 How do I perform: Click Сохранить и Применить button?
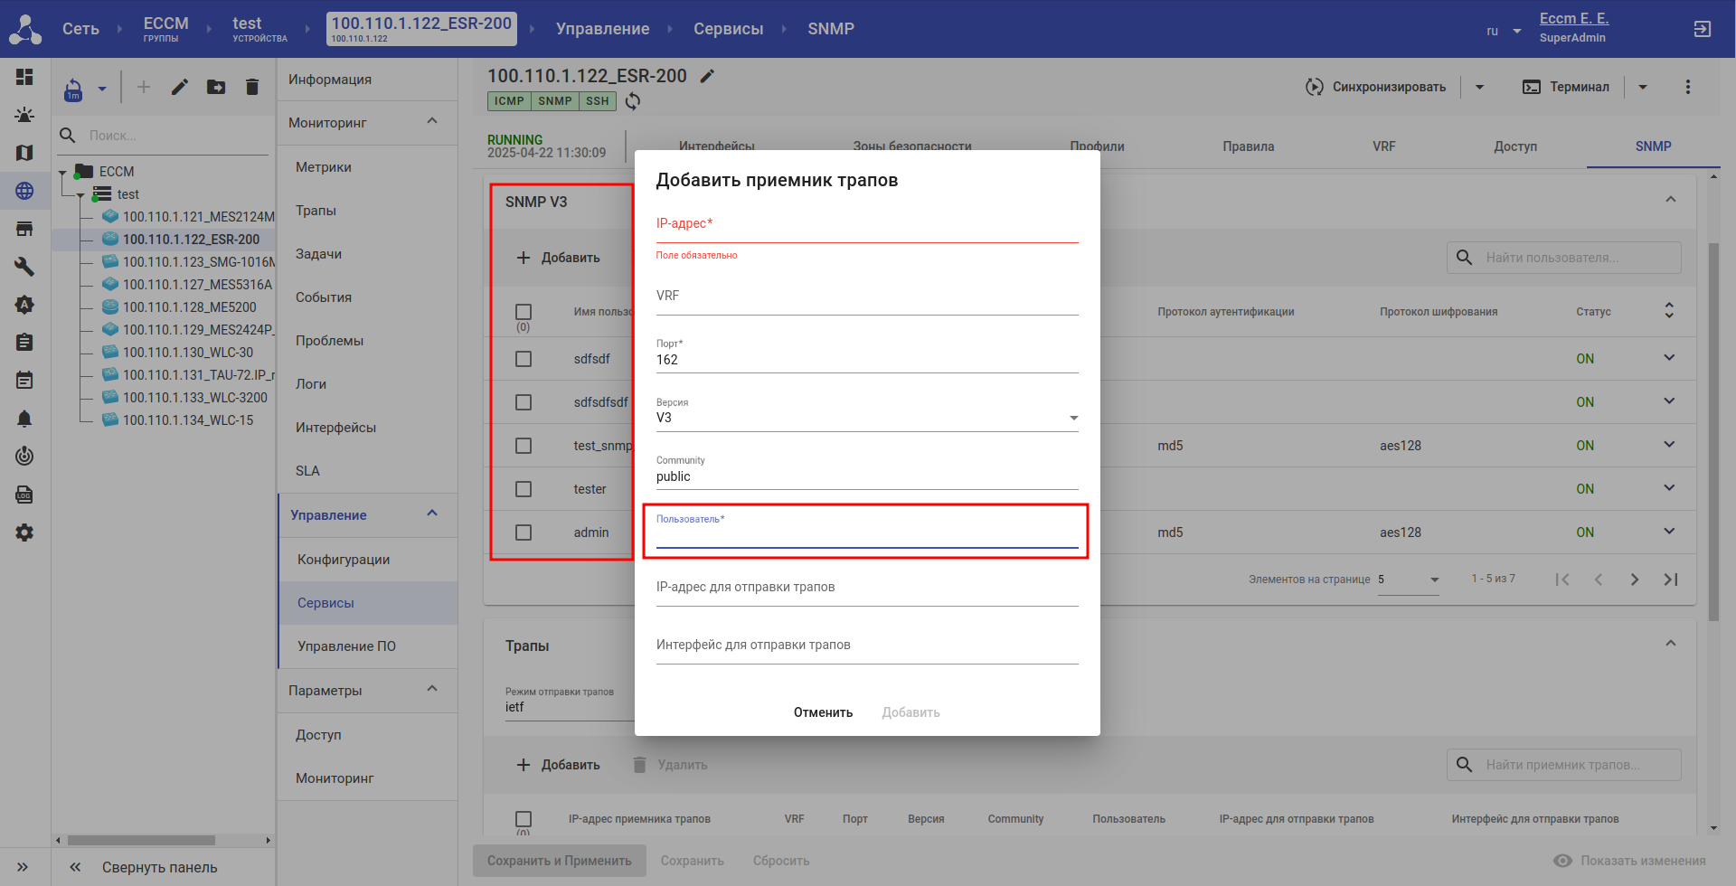pos(560,861)
